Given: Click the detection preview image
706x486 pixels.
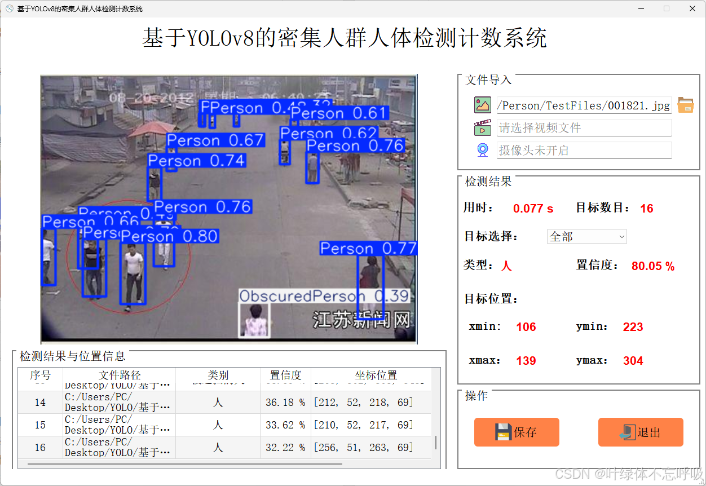Looking at the screenshot, I should 228,209.
